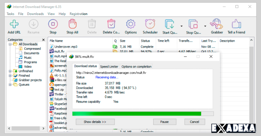Select the Programs category

tap(30, 62)
